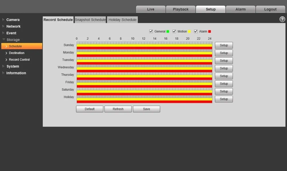Viewport: 287px width, 171px height.
Task: Open the Setup top tab
Action: click(211, 9)
